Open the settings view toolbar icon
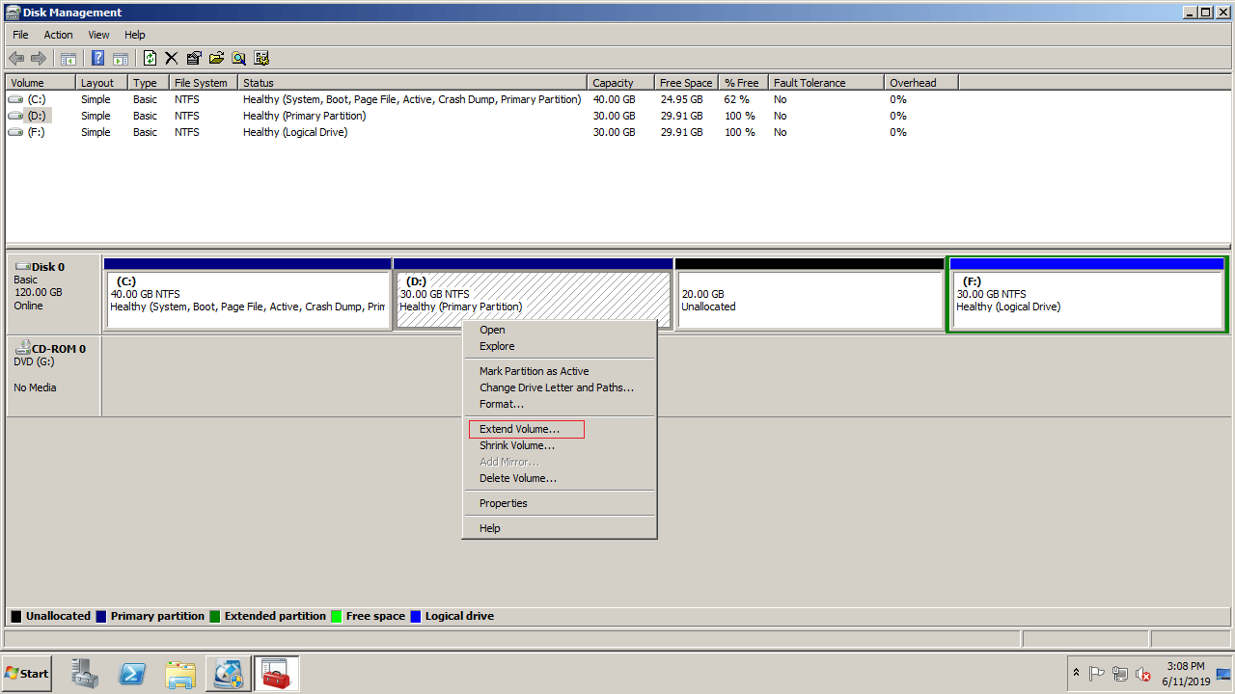 coord(261,59)
